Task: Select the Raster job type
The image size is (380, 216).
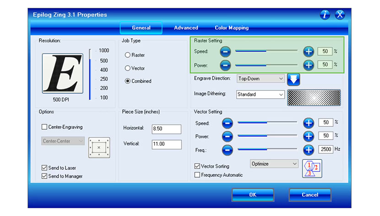Action: [128, 55]
